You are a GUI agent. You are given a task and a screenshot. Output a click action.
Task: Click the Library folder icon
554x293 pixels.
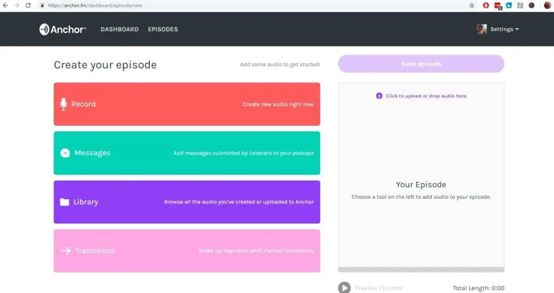click(65, 202)
